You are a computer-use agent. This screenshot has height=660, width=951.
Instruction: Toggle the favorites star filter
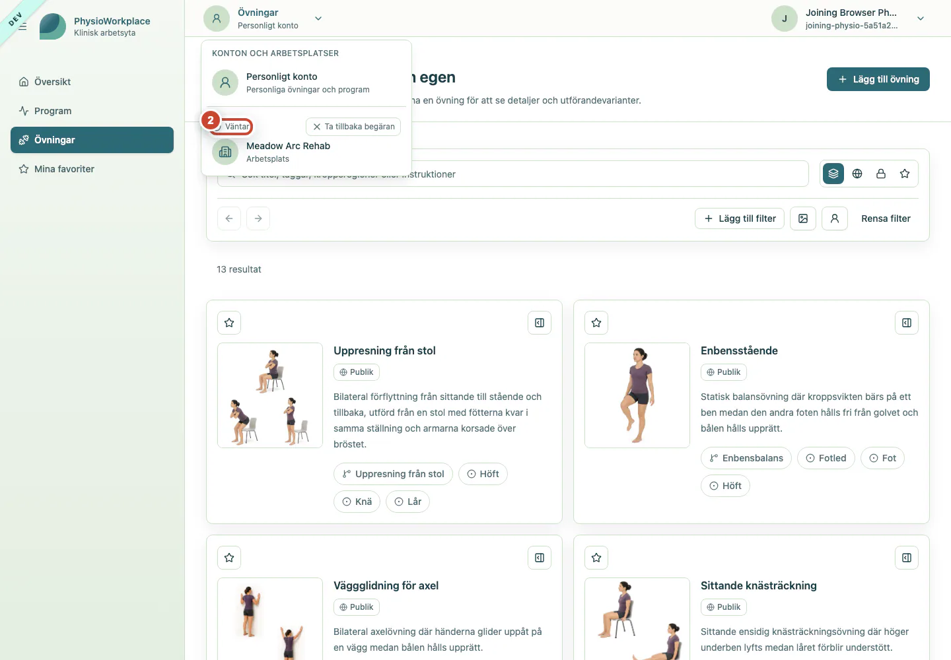click(905, 174)
